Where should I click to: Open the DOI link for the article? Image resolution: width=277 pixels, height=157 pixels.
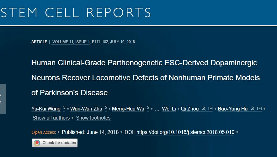(185, 132)
